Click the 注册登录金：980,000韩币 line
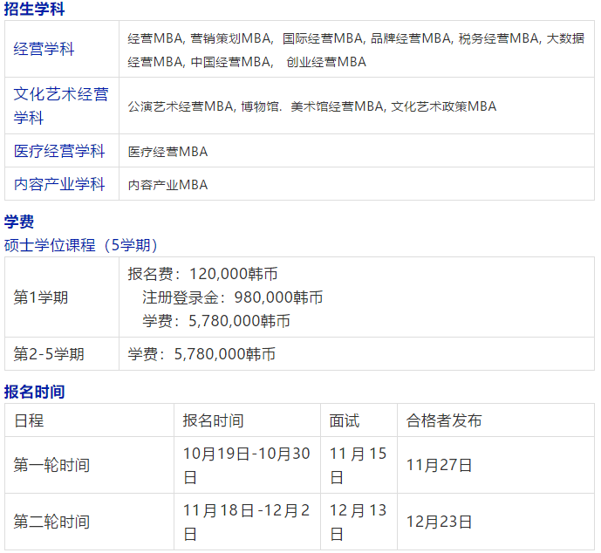Viewport: 601px width, 553px height. click(232, 297)
